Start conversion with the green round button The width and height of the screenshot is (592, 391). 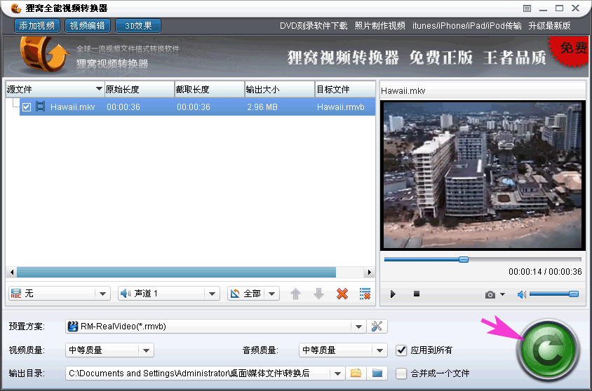548,350
